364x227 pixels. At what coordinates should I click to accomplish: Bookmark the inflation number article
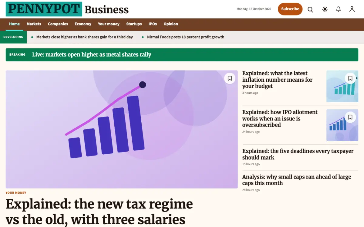click(350, 78)
